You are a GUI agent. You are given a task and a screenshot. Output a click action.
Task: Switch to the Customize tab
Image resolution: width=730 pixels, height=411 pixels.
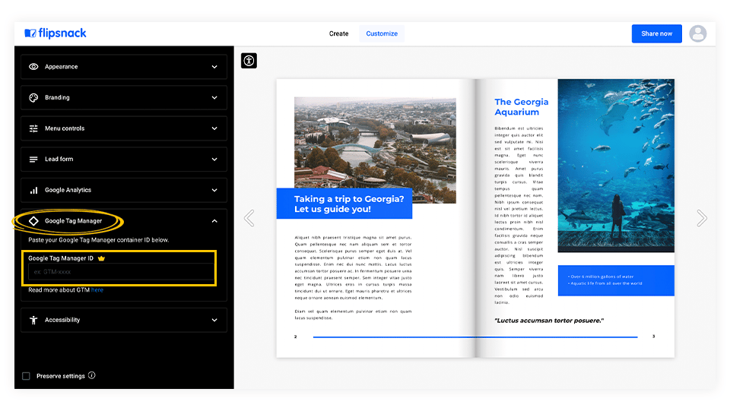coord(382,33)
